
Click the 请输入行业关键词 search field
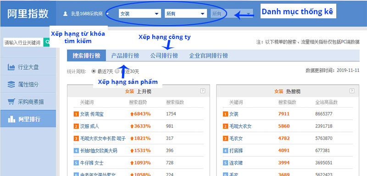23,43
